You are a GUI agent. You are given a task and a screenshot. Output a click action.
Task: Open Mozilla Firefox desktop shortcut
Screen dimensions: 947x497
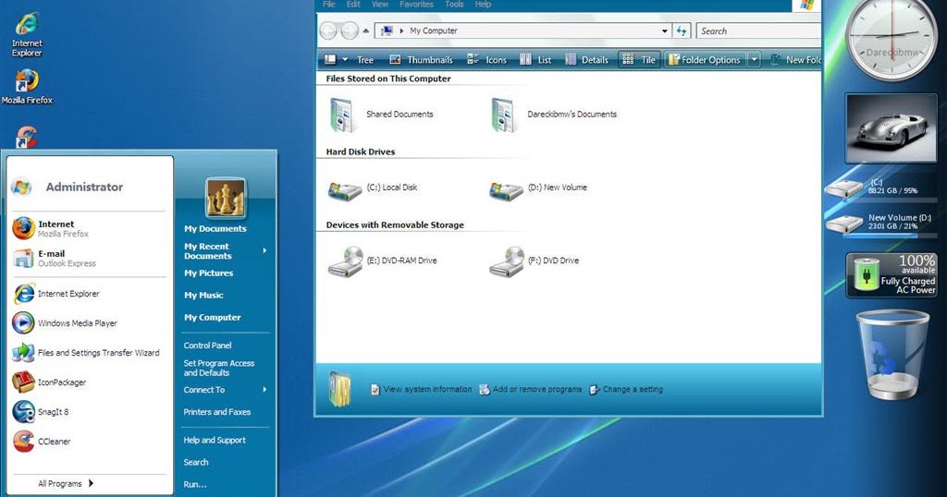[27, 87]
